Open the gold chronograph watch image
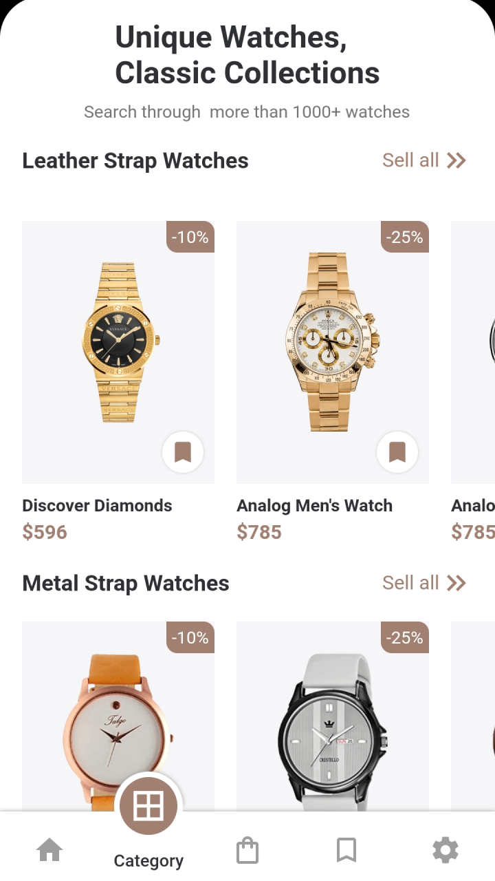 pos(331,342)
